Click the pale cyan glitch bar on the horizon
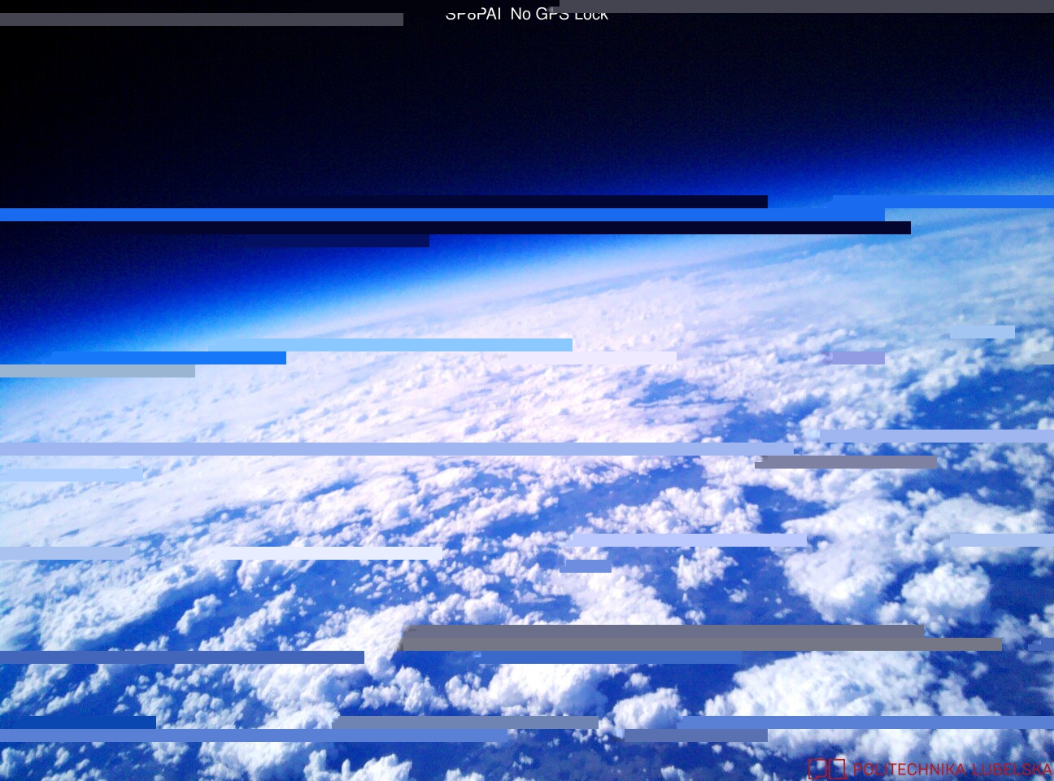The width and height of the screenshot is (1054, 781). 390,345
